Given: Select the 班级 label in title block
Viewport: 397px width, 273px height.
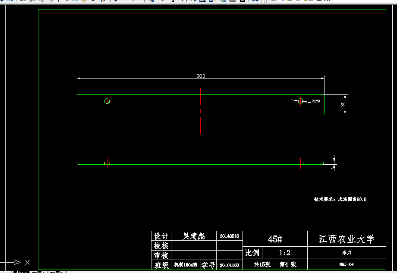Looking at the screenshot, I should [161, 265].
